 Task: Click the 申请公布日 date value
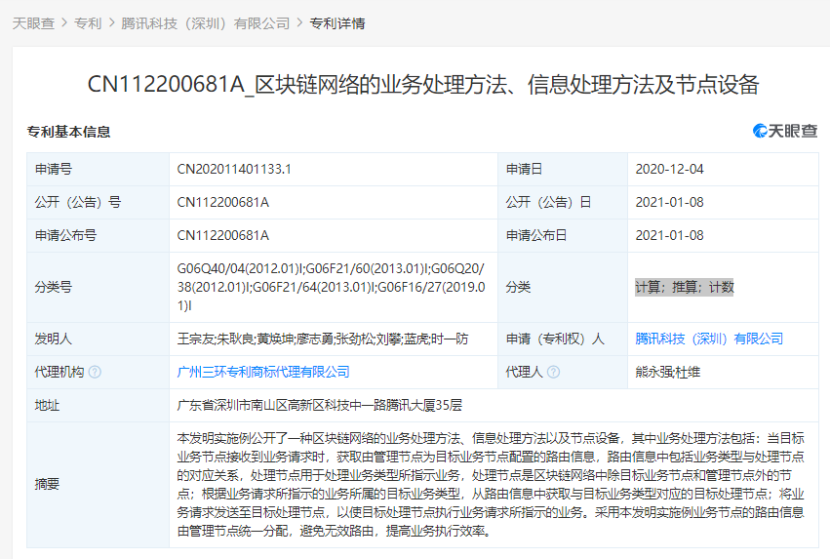point(670,235)
